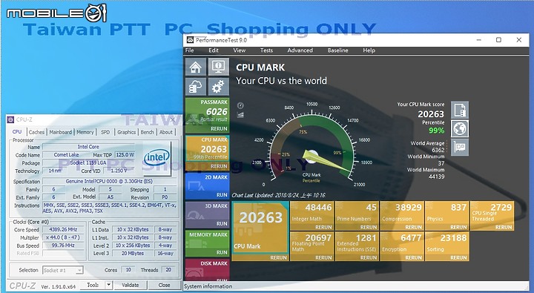
Task: Open the system information monitor icon
Action: (x=218, y=67)
